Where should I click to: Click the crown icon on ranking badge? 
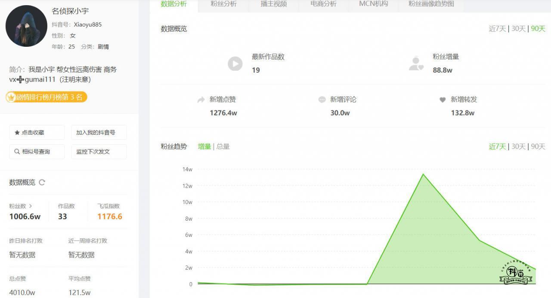11,97
